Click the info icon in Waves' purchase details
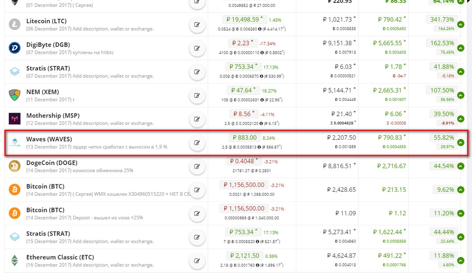 [x=259, y=147]
